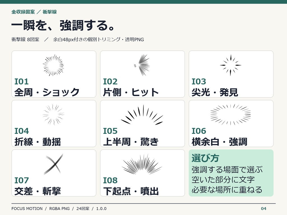Click the subtitle starting with 衝撃線 8図案
Viewport: 287px width, 215px height.
pyautogui.click(x=78, y=39)
